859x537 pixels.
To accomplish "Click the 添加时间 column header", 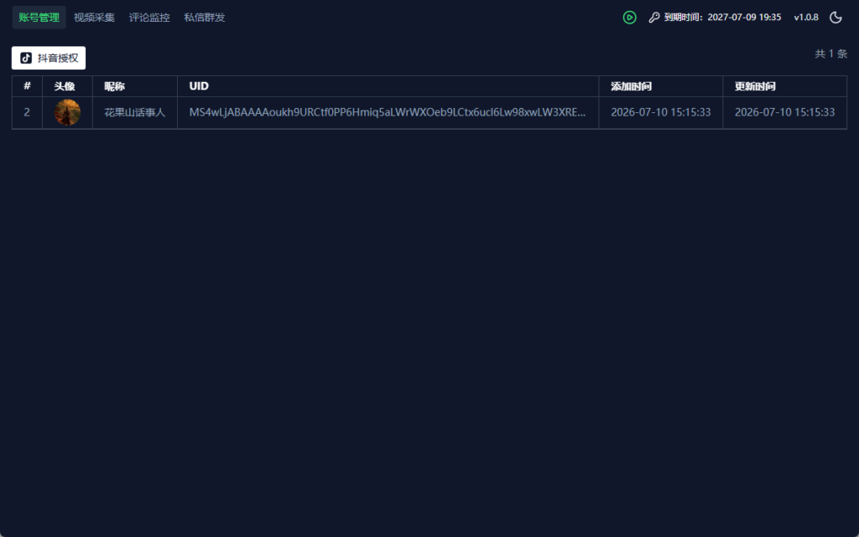I will (x=631, y=86).
